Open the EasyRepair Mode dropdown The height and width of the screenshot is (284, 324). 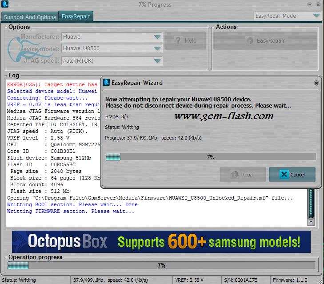pyautogui.click(x=288, y=16)
